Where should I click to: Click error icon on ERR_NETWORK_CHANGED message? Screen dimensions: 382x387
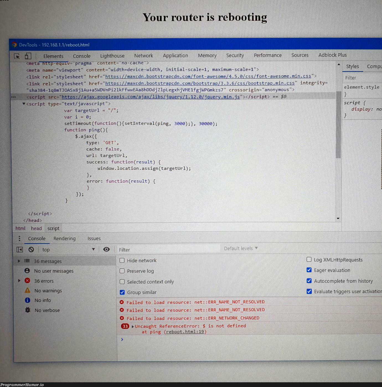[x=122, y=318]
